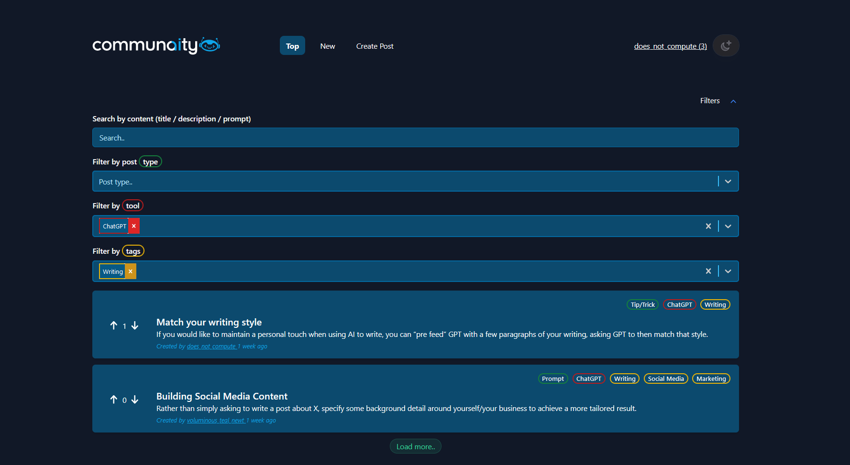
Task: Switch to the Top tab
Action: [x=292, y=46]
